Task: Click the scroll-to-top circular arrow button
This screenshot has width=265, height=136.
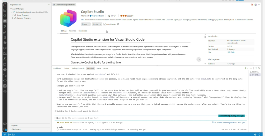Action: coord(198,59)
